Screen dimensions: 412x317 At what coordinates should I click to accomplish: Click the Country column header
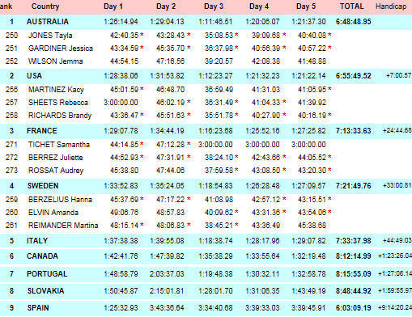[45, 6]
